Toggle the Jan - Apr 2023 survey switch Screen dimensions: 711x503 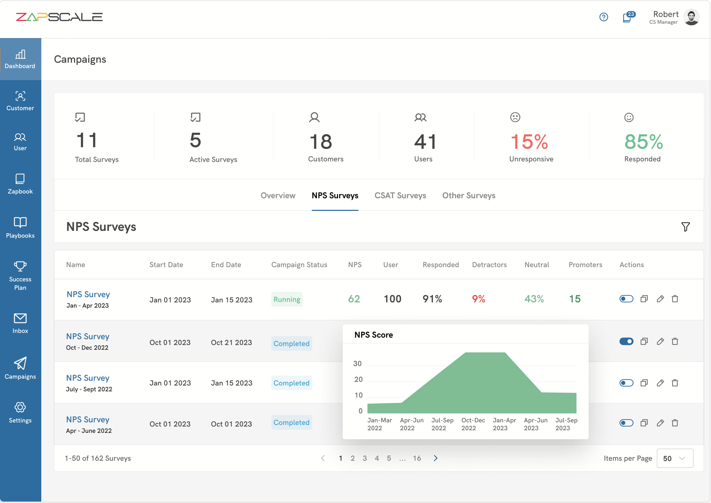[626, 299]
